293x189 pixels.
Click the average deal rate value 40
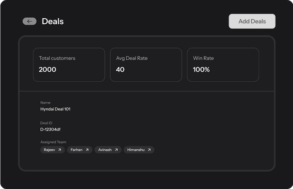coord(120,70)
